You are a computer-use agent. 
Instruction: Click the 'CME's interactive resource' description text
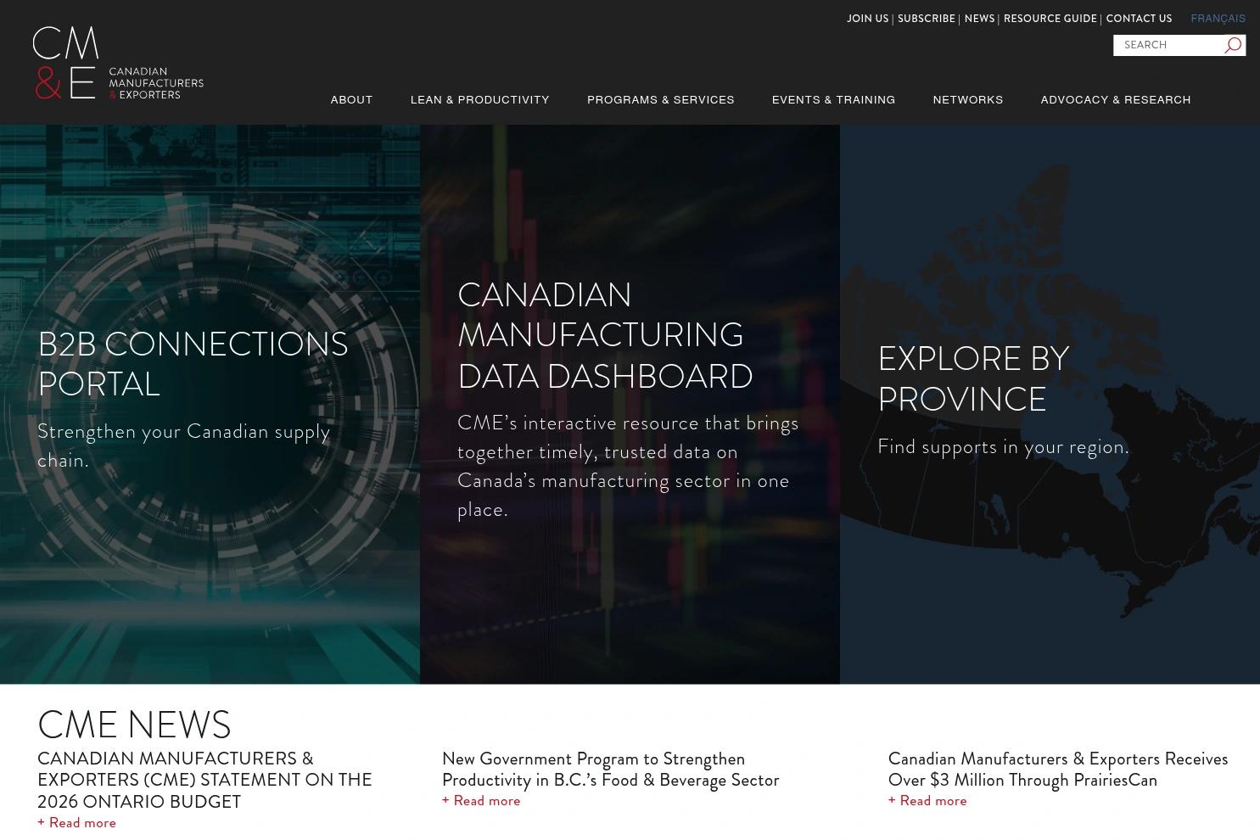[x=628, y=466]
